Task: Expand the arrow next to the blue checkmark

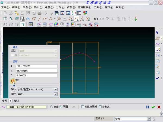Action: 161,78
